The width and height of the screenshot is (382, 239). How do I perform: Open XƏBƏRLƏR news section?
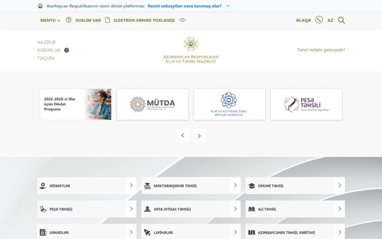pos(49,50)
